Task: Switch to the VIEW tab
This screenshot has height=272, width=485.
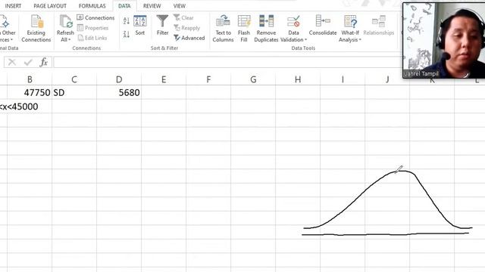Action: tap(179, 6)
